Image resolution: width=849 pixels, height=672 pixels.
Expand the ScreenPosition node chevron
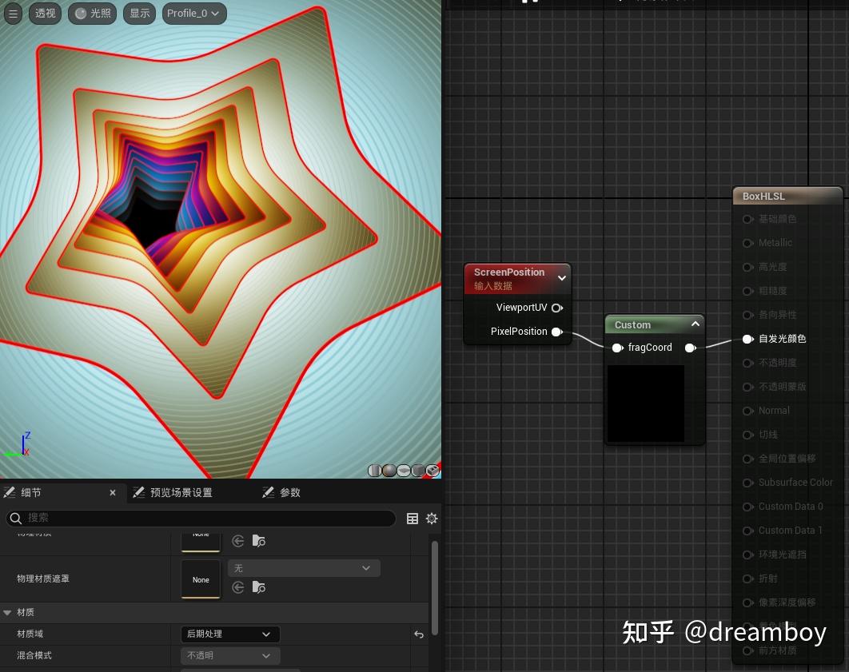coord(561,278)
